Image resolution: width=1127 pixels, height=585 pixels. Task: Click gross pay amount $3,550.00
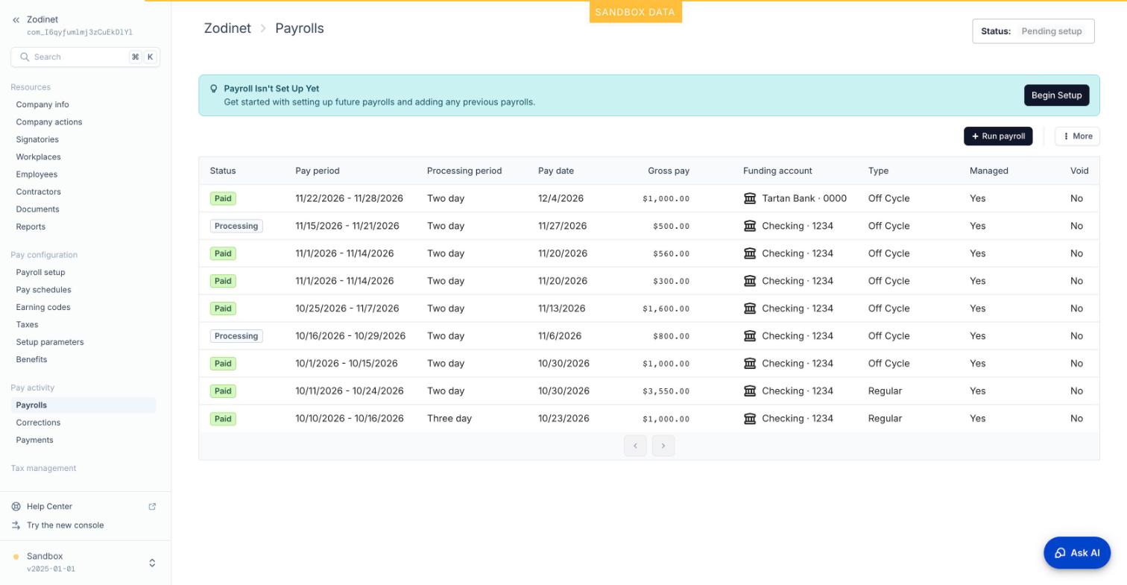tap(666, 391)
